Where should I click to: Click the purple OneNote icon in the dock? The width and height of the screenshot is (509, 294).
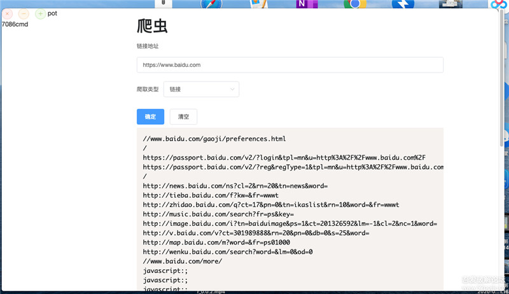[x=307, y=4]
